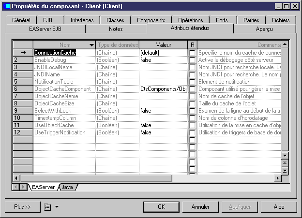Image resolution: width=302 pixels, height=218 pixels.
Task: Select the SelectWithLock value cell
Action: point(163,111)
